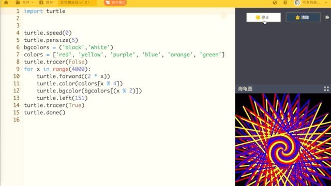Open the user avatar profile

pos(297,3)
